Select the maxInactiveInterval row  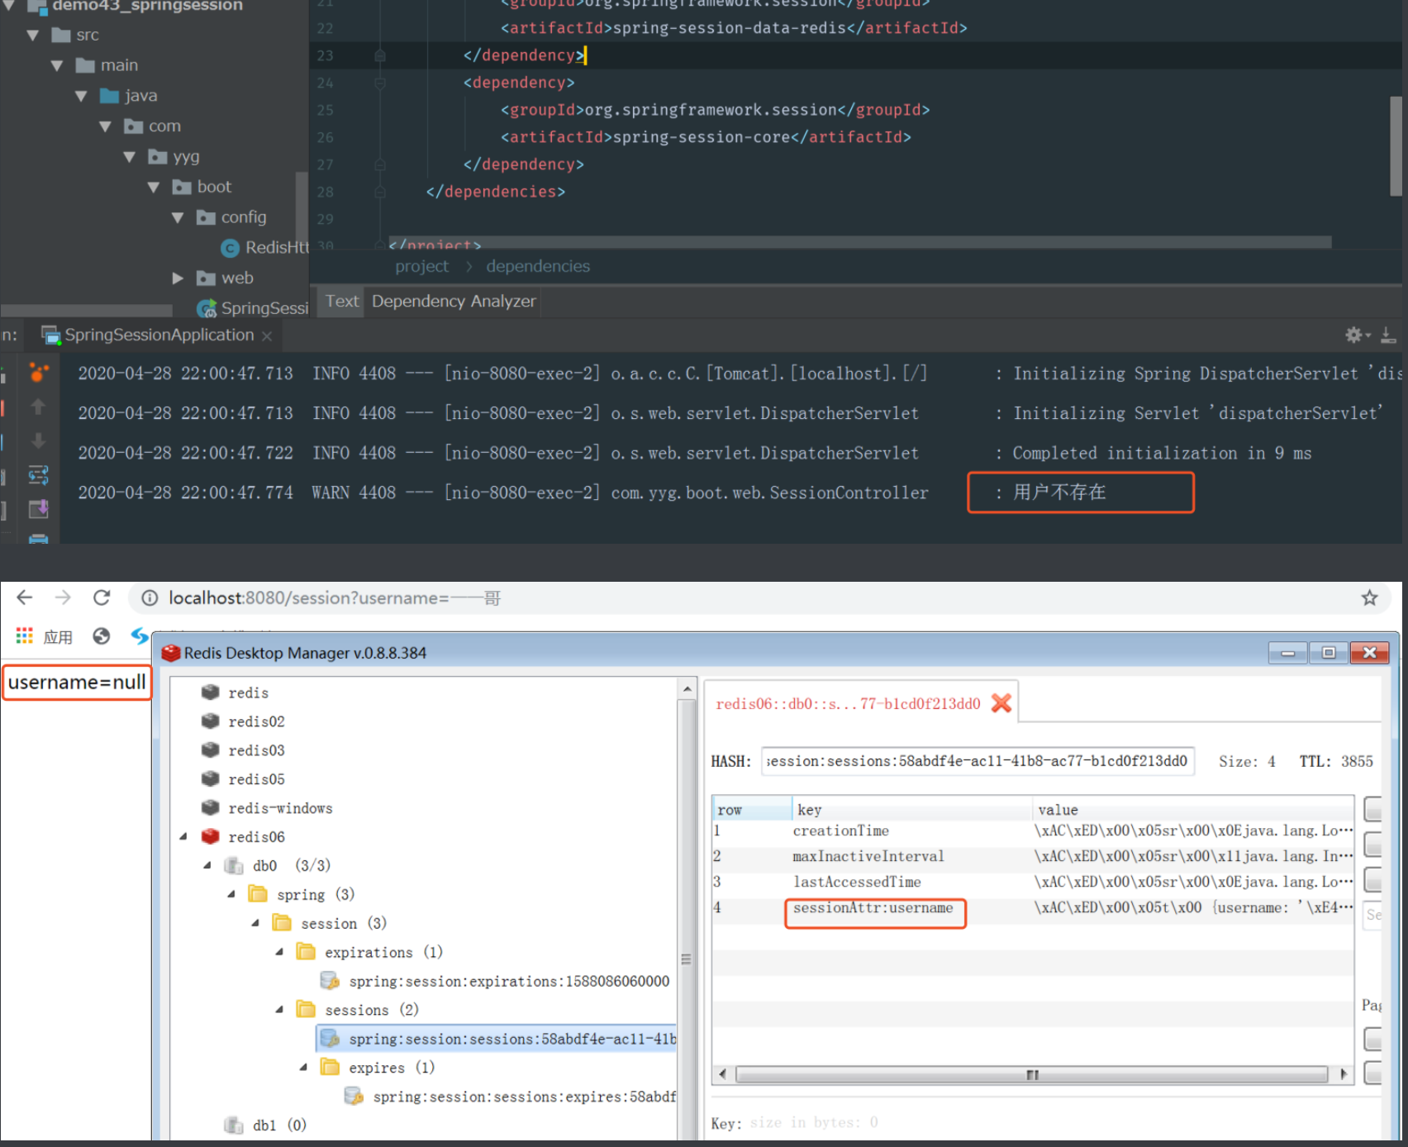(x=1033, y=857)
